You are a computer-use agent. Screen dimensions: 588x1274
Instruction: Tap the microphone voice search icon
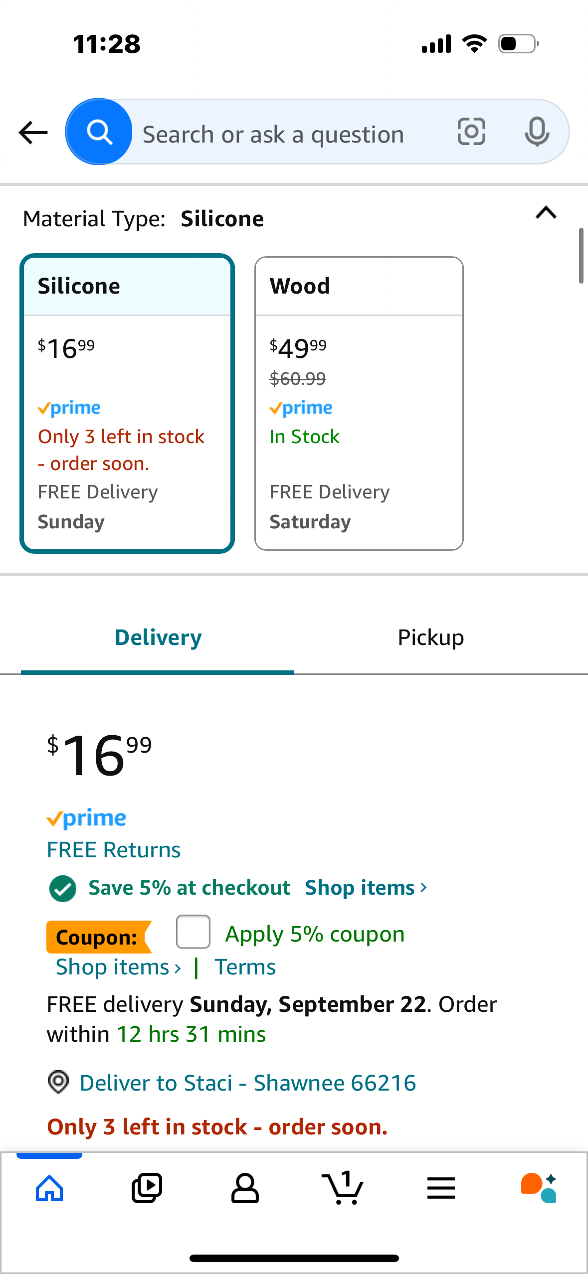[x=537, y=132]
